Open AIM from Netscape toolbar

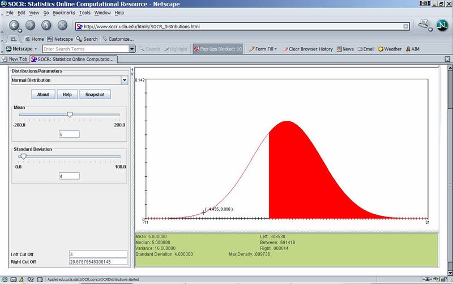coord(413,49)
